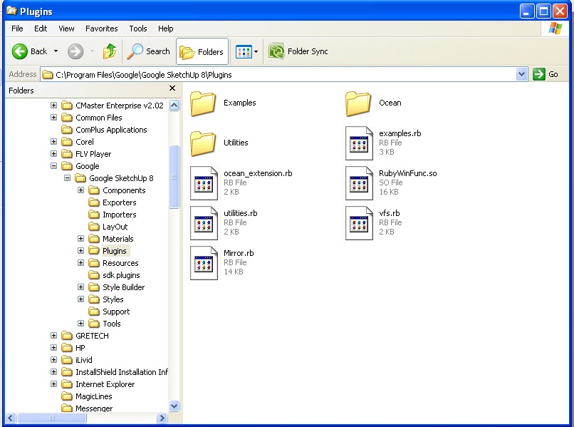Open the Help menu
This screenshot has height=427, width=574.
click(165, 29)
